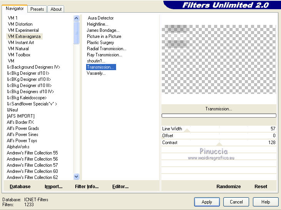Click Randomize settings

click(228, 186)
